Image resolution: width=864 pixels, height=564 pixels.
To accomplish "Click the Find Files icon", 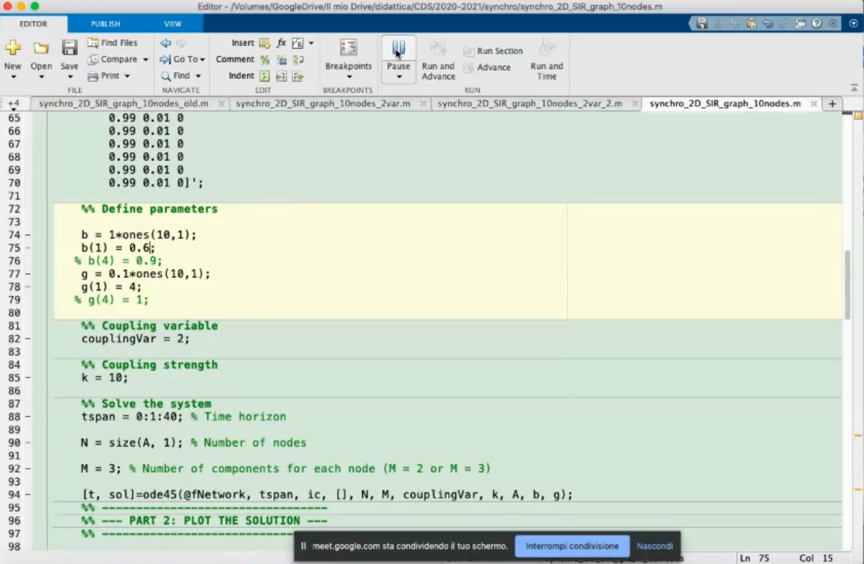I will tap(93, 43).
